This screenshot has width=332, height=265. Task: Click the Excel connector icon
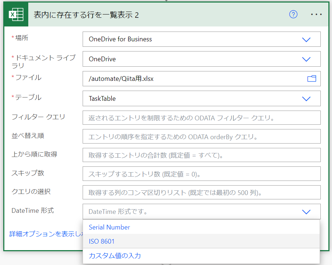pos(16,15)
